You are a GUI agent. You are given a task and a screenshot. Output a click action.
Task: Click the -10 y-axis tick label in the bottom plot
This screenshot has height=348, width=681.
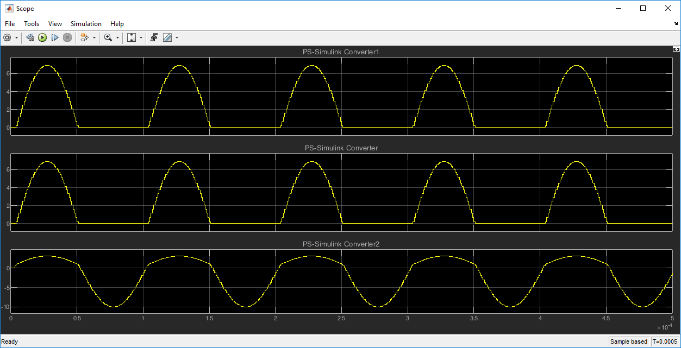tap(5, 307)
